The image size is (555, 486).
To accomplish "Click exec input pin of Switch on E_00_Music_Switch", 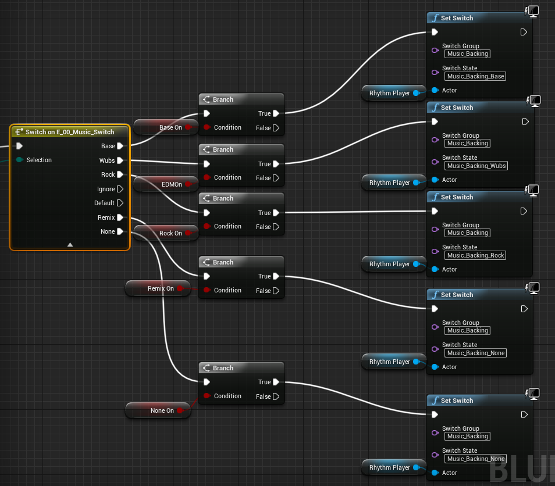I will tap(19, 146).
